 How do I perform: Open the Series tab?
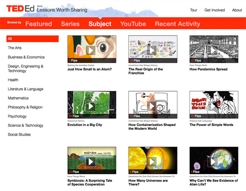[70, 24]
